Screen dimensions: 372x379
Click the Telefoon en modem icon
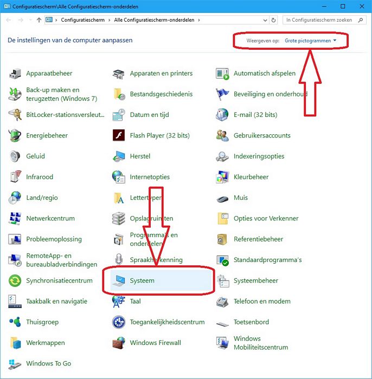(222, 302)
